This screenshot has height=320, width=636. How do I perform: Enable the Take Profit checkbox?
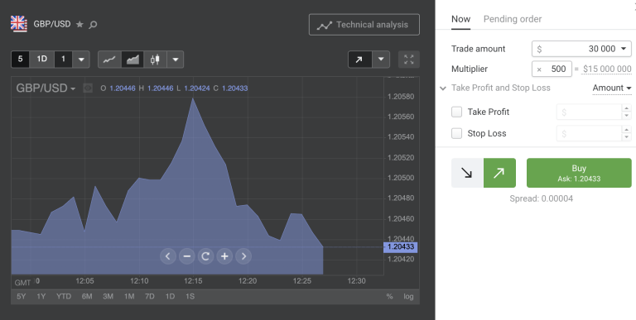click(x=457, y=112)
